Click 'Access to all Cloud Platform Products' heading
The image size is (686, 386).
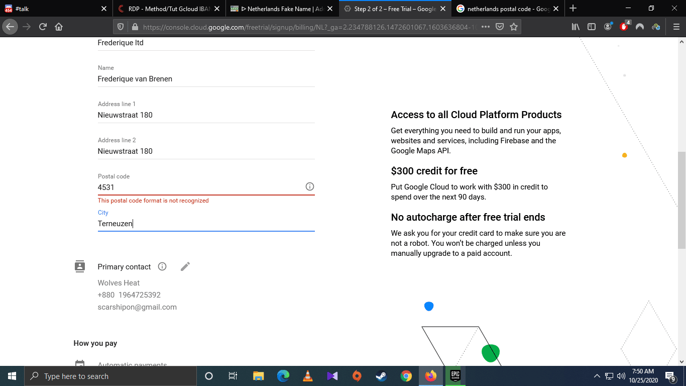point(477,115)
